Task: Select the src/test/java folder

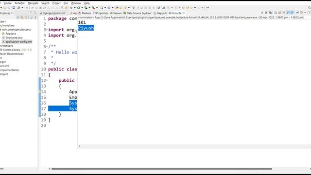Action: coord(6,46)
